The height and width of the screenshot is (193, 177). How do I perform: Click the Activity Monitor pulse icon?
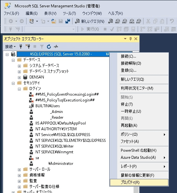[56, 46]
